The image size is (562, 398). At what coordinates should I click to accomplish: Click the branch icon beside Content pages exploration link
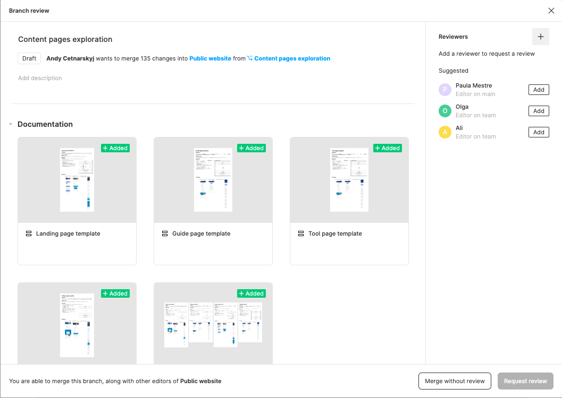coord(250,58)
